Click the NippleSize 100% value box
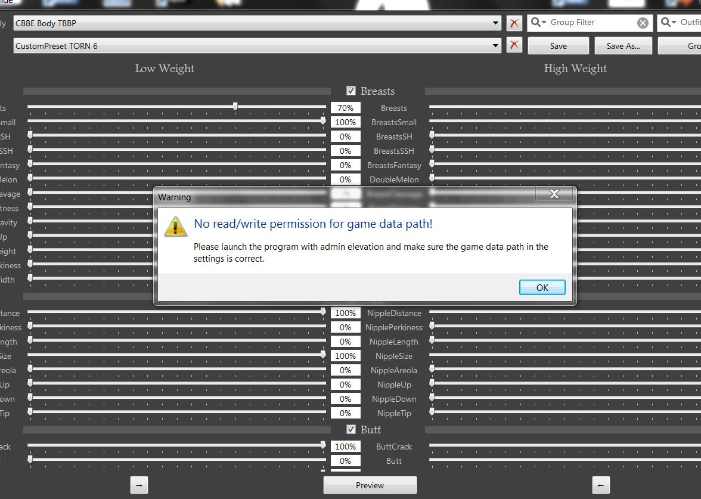Screen dimensions: 701x499 point(346,356)
